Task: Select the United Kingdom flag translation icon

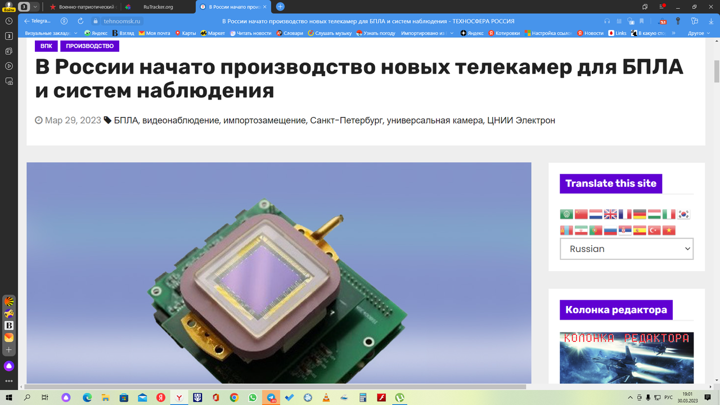Action: (610, 214)
